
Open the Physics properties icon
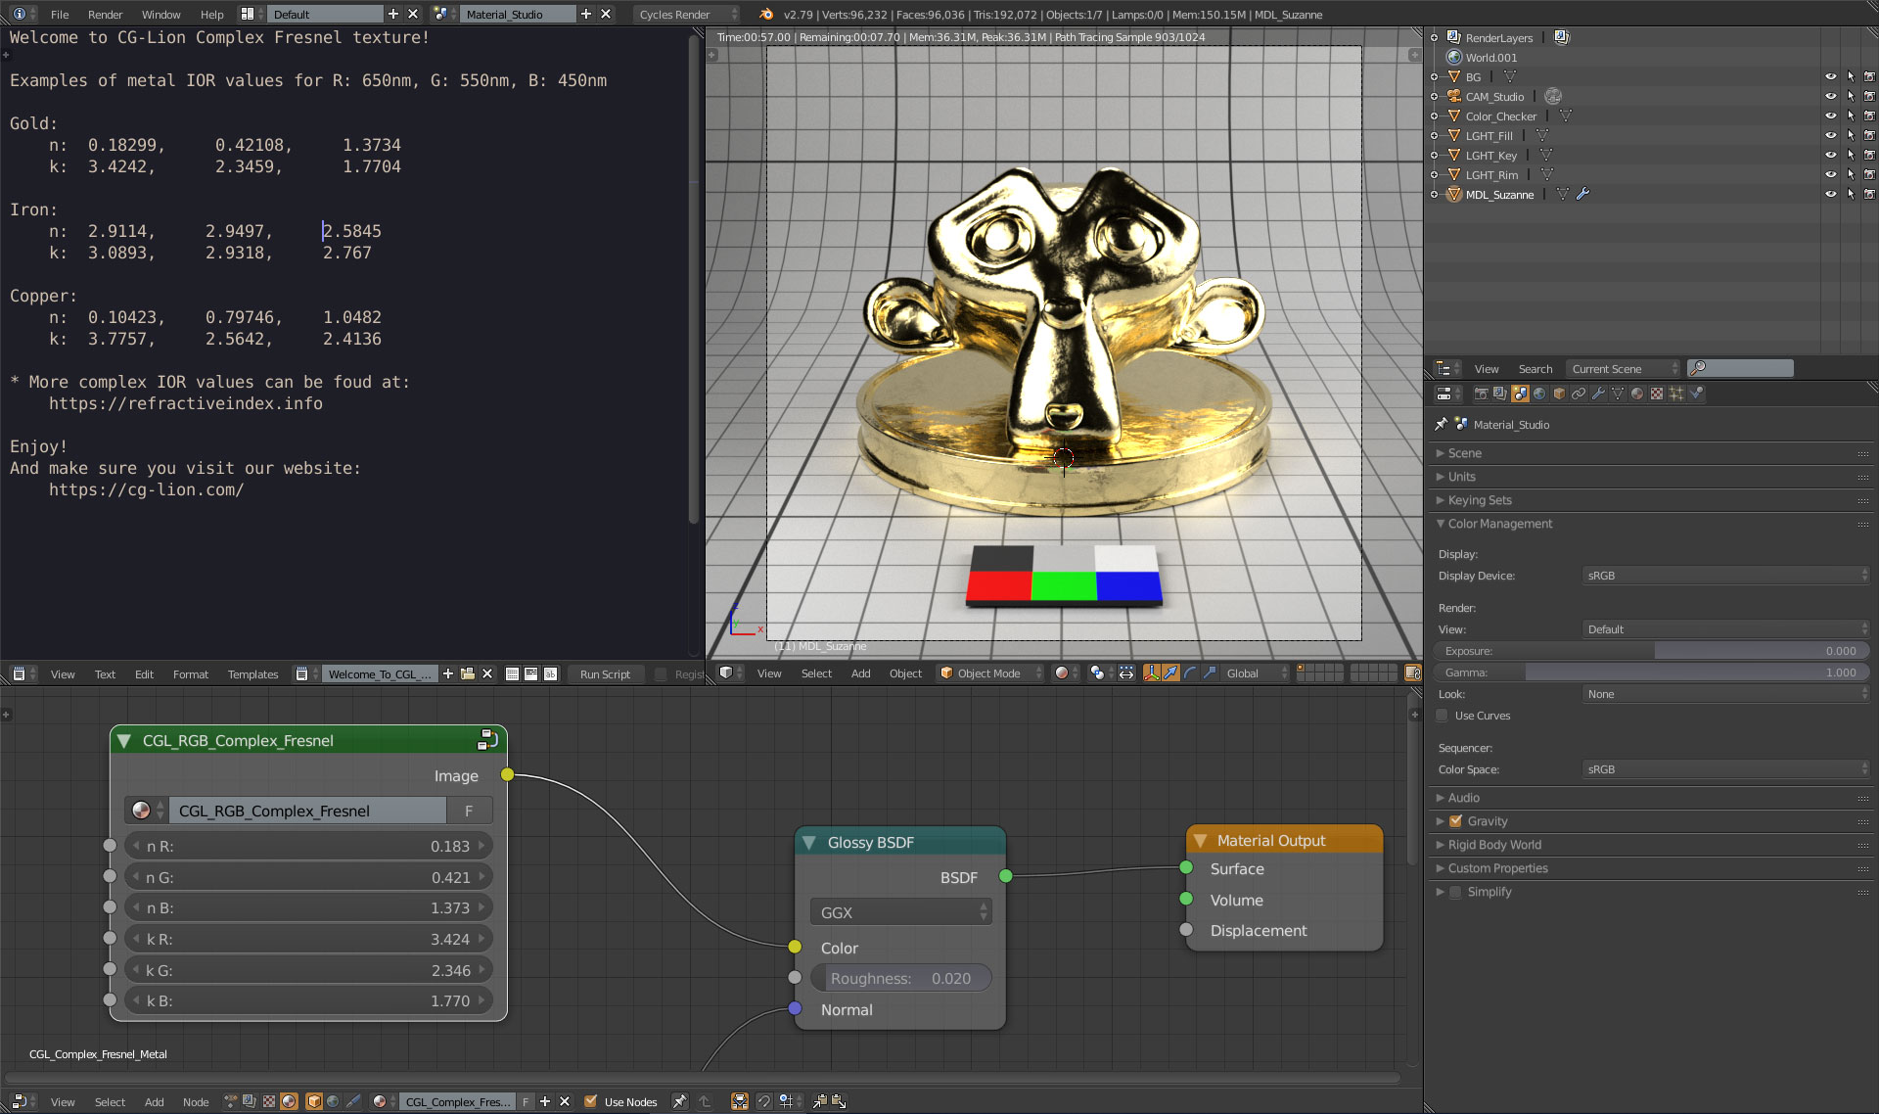[x=1696, y=394]
